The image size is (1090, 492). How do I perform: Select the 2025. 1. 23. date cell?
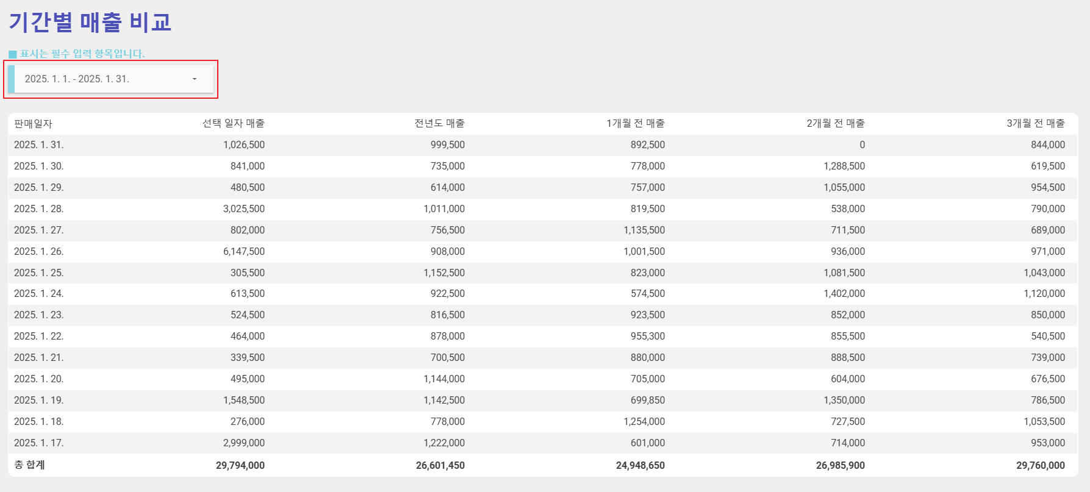point(39,315)
